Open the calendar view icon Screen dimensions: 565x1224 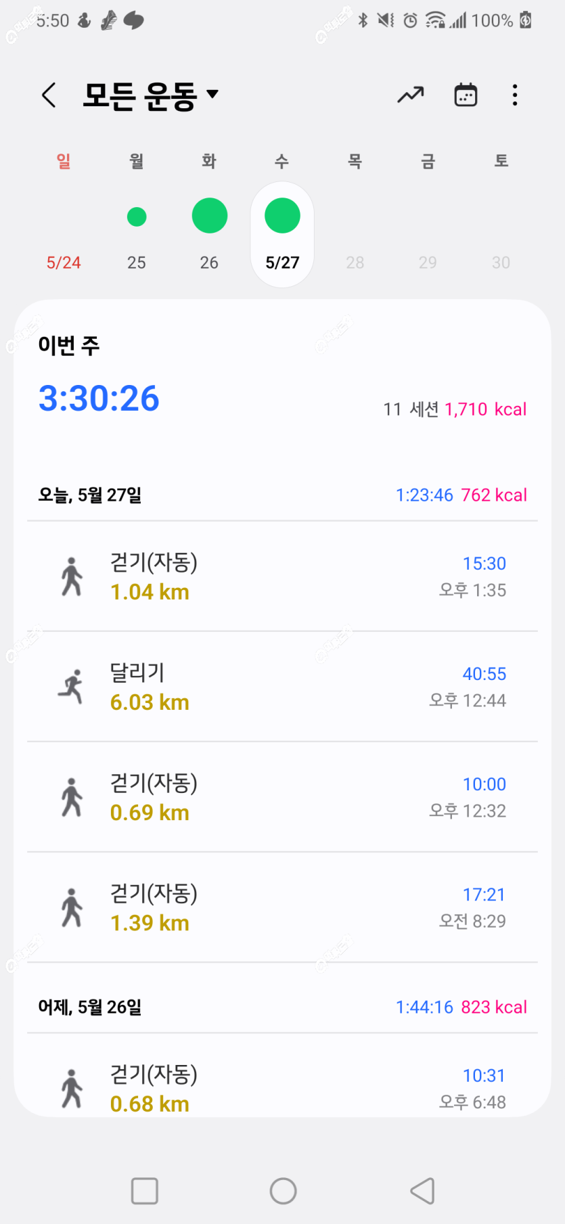(466, 95)
